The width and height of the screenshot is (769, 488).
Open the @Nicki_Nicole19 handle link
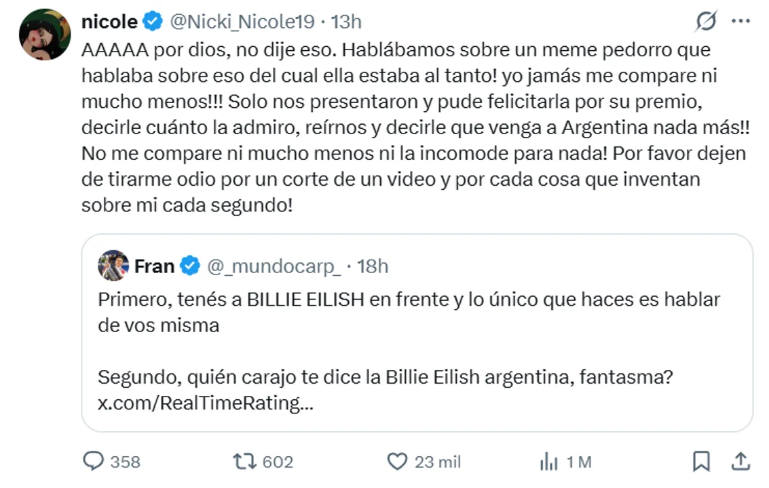tap(241, 22)
